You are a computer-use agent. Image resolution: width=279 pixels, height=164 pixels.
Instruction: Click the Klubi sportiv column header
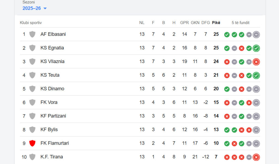click(x=31, y=23)
